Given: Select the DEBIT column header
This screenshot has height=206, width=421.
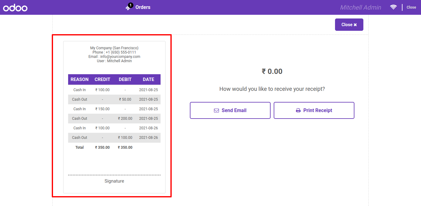Looking at the screenshot, I should (x=125, y=79).
